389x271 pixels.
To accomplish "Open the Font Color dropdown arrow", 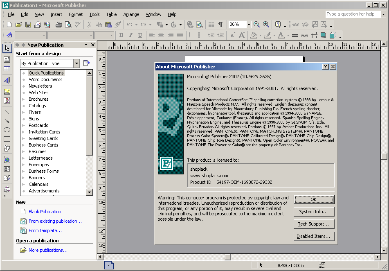I will pyautogui.click(x=288, y=35).
